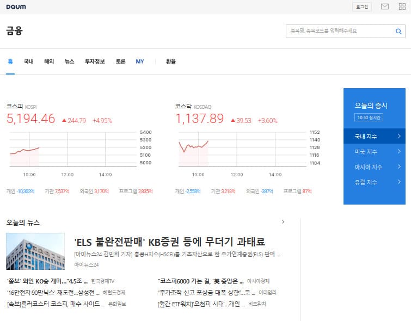Expand 국내 지수 in today's market panel
This screenshot has width=411, height=321.
click(375, 137)
